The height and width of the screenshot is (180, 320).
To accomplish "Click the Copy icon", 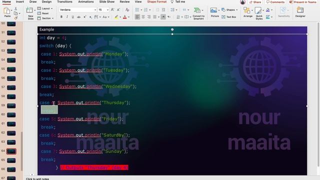I will 15,13.
